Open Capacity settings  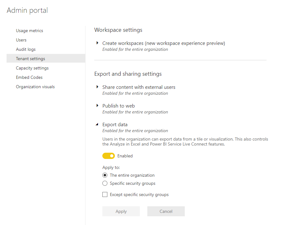32,68
